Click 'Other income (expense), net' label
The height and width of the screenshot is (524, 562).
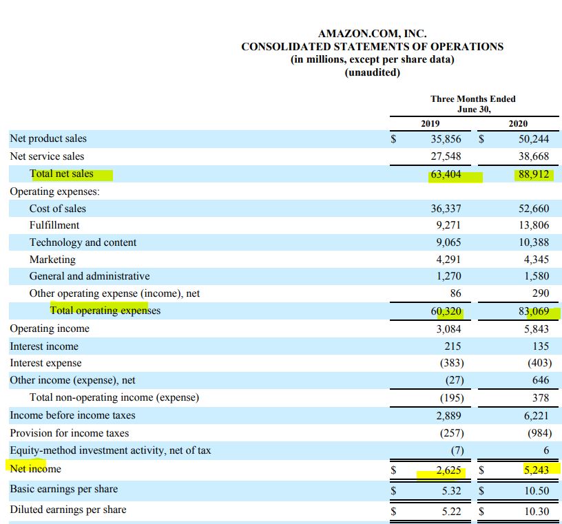[x=73, y=380]
